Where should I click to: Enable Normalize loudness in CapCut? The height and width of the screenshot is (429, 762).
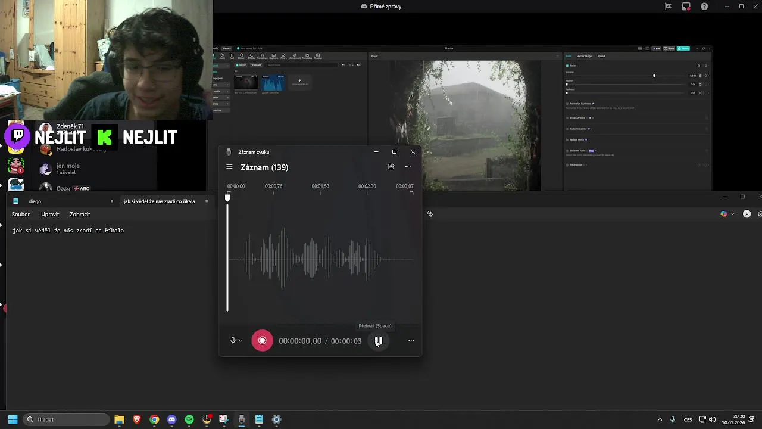click(567, 104)
